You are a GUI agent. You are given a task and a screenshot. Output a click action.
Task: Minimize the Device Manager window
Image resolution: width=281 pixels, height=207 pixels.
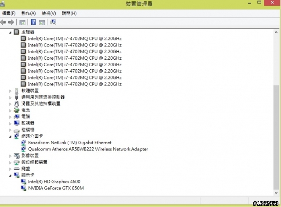[250, 3]
